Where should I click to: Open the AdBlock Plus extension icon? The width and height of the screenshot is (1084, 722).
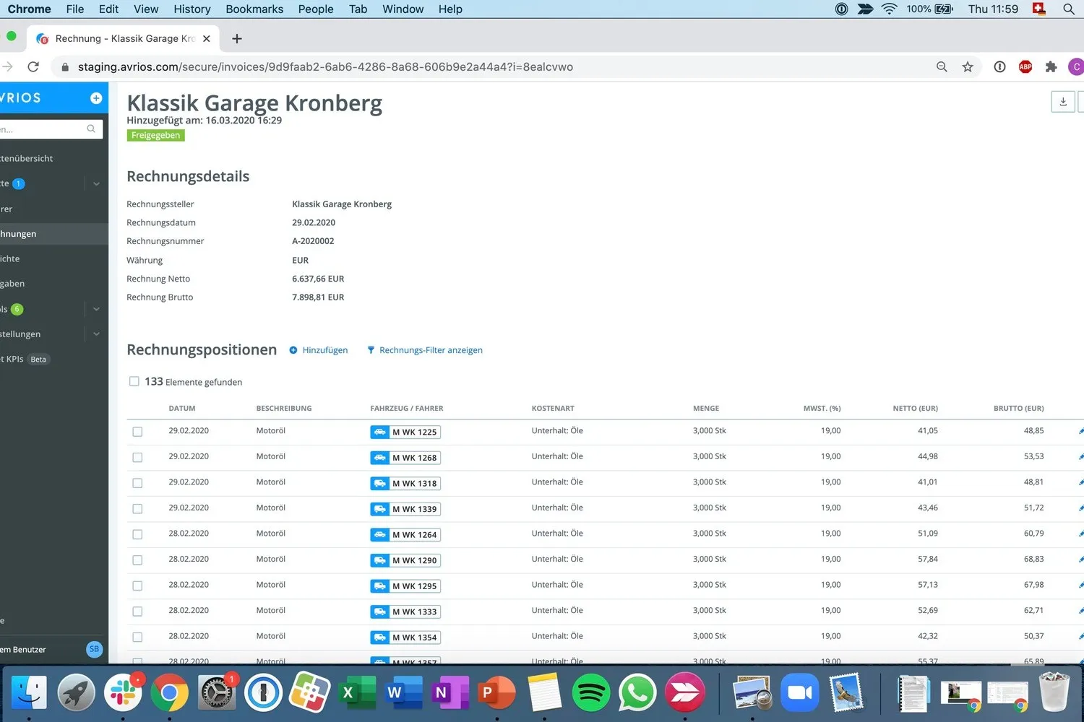pos(1025,67)
